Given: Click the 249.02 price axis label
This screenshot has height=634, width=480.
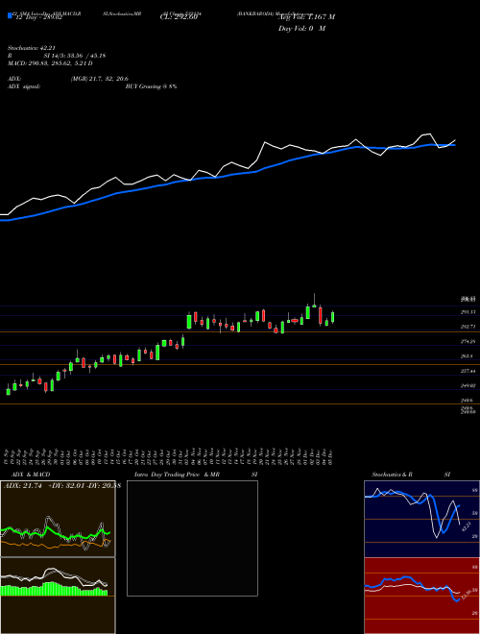Looking at the screenshot, I should click(469, 386).
